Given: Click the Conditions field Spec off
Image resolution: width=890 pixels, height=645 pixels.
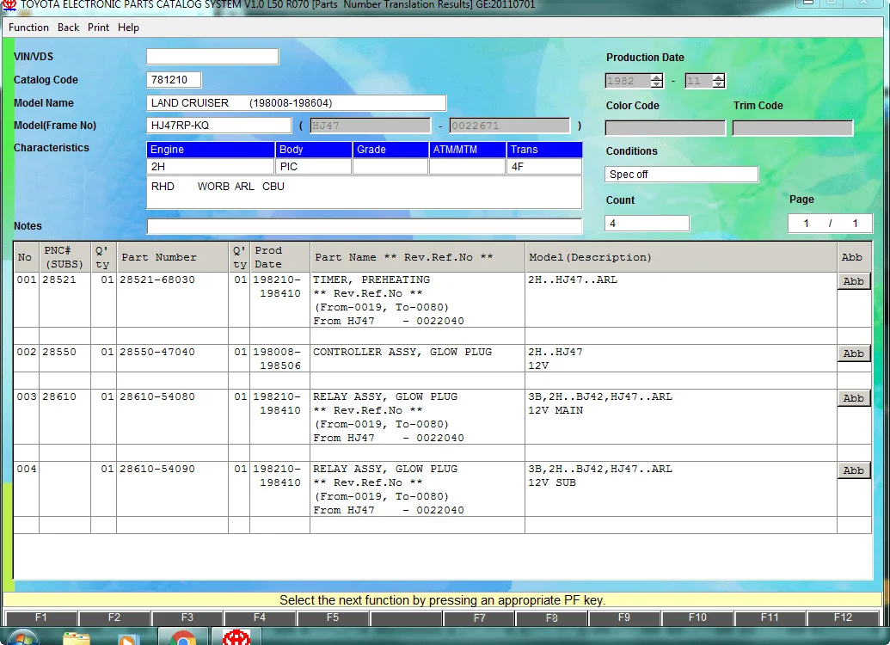Looking at the screenshot, I should point(682,175).
